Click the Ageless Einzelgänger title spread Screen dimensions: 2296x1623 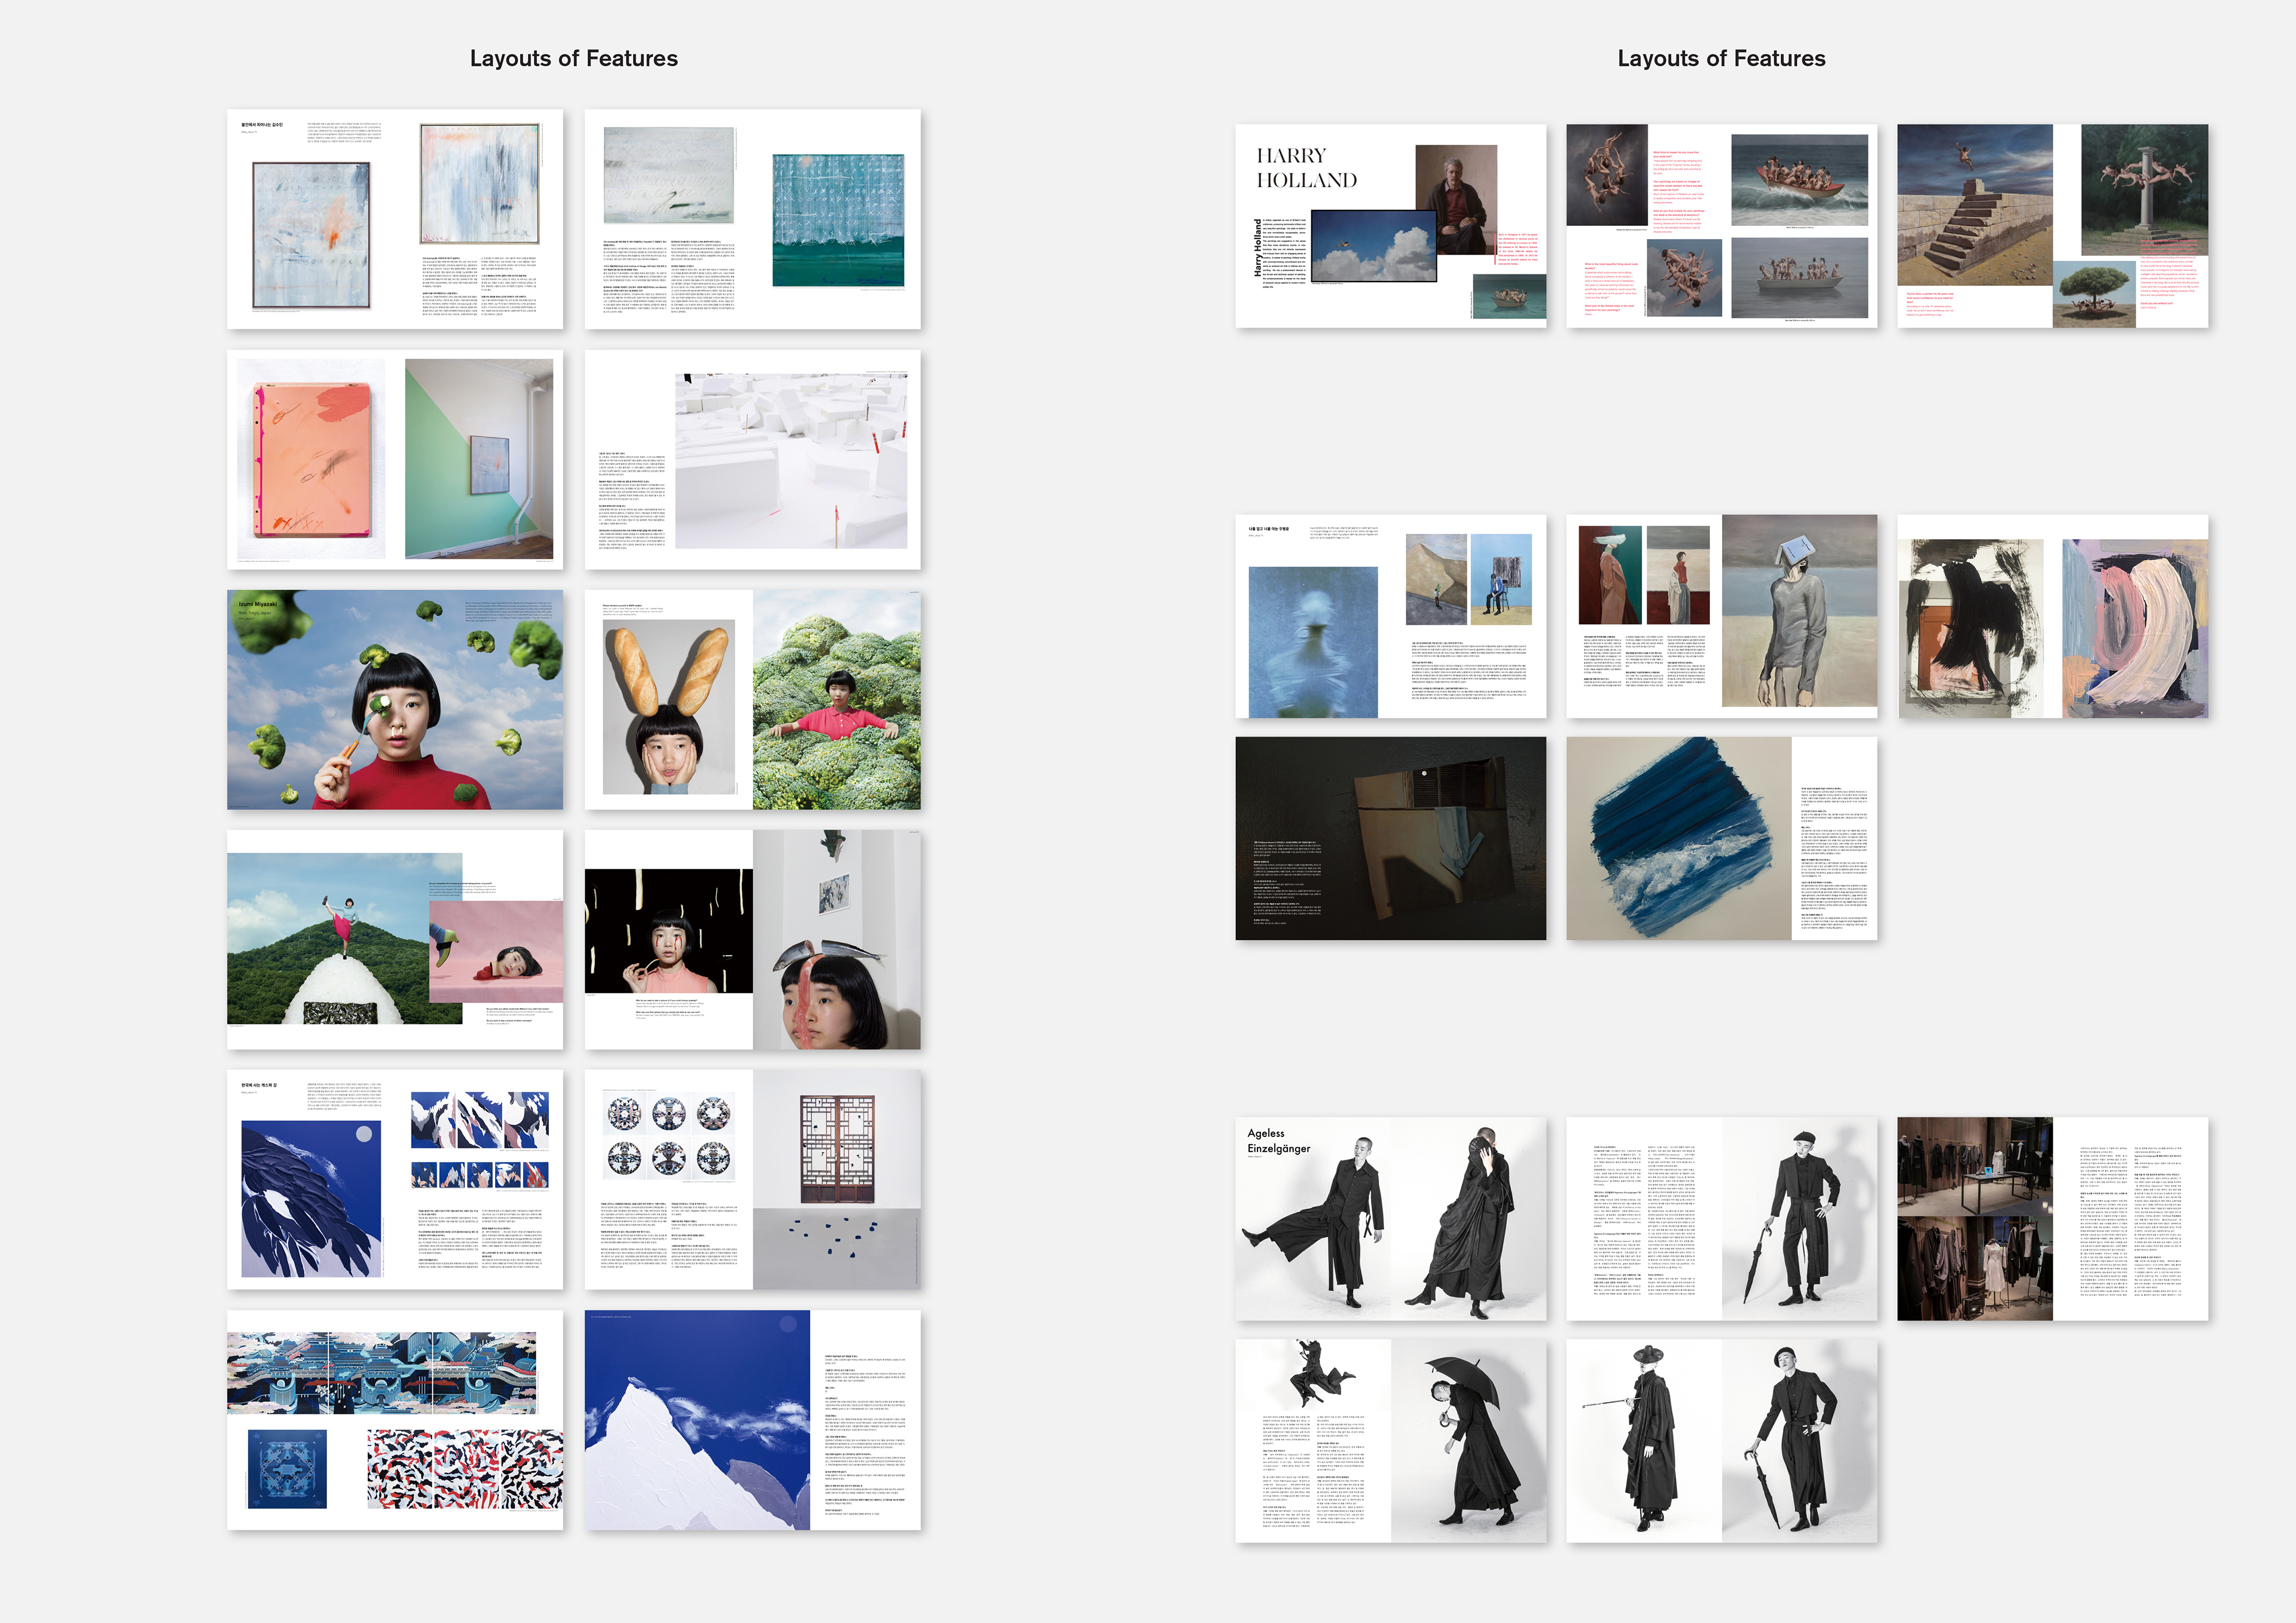(1390, 1218)
